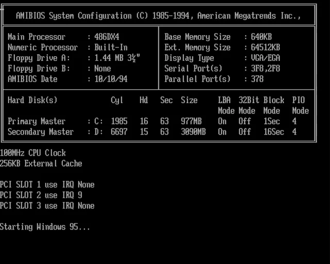Click the Sec column header
Viewport: 330px width, 264px height.
pyautogui.click(x=167, y=100)
